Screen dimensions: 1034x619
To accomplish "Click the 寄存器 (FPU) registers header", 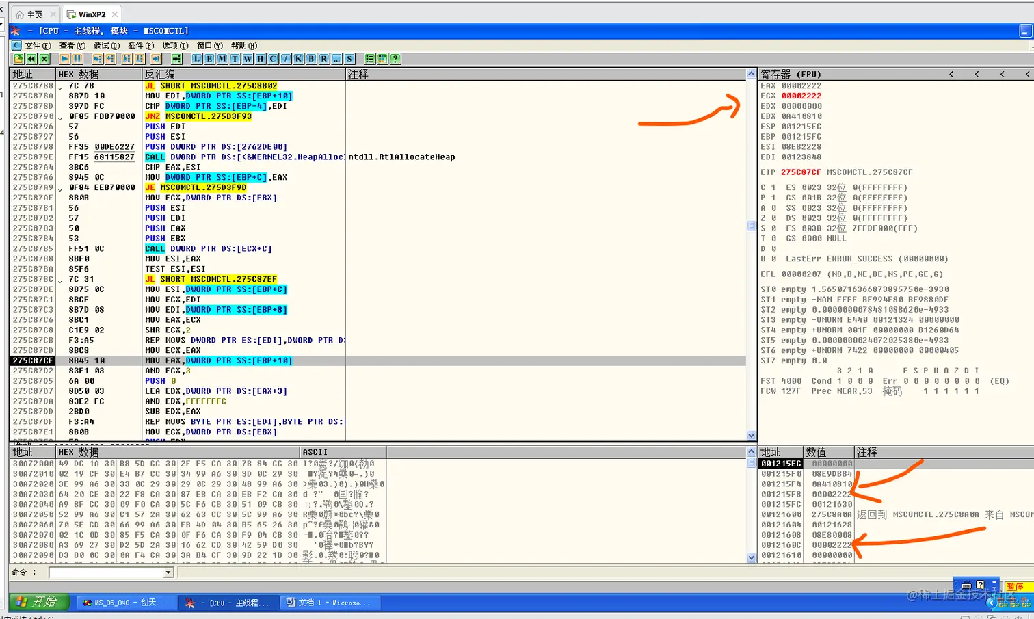I will point(791,74).
